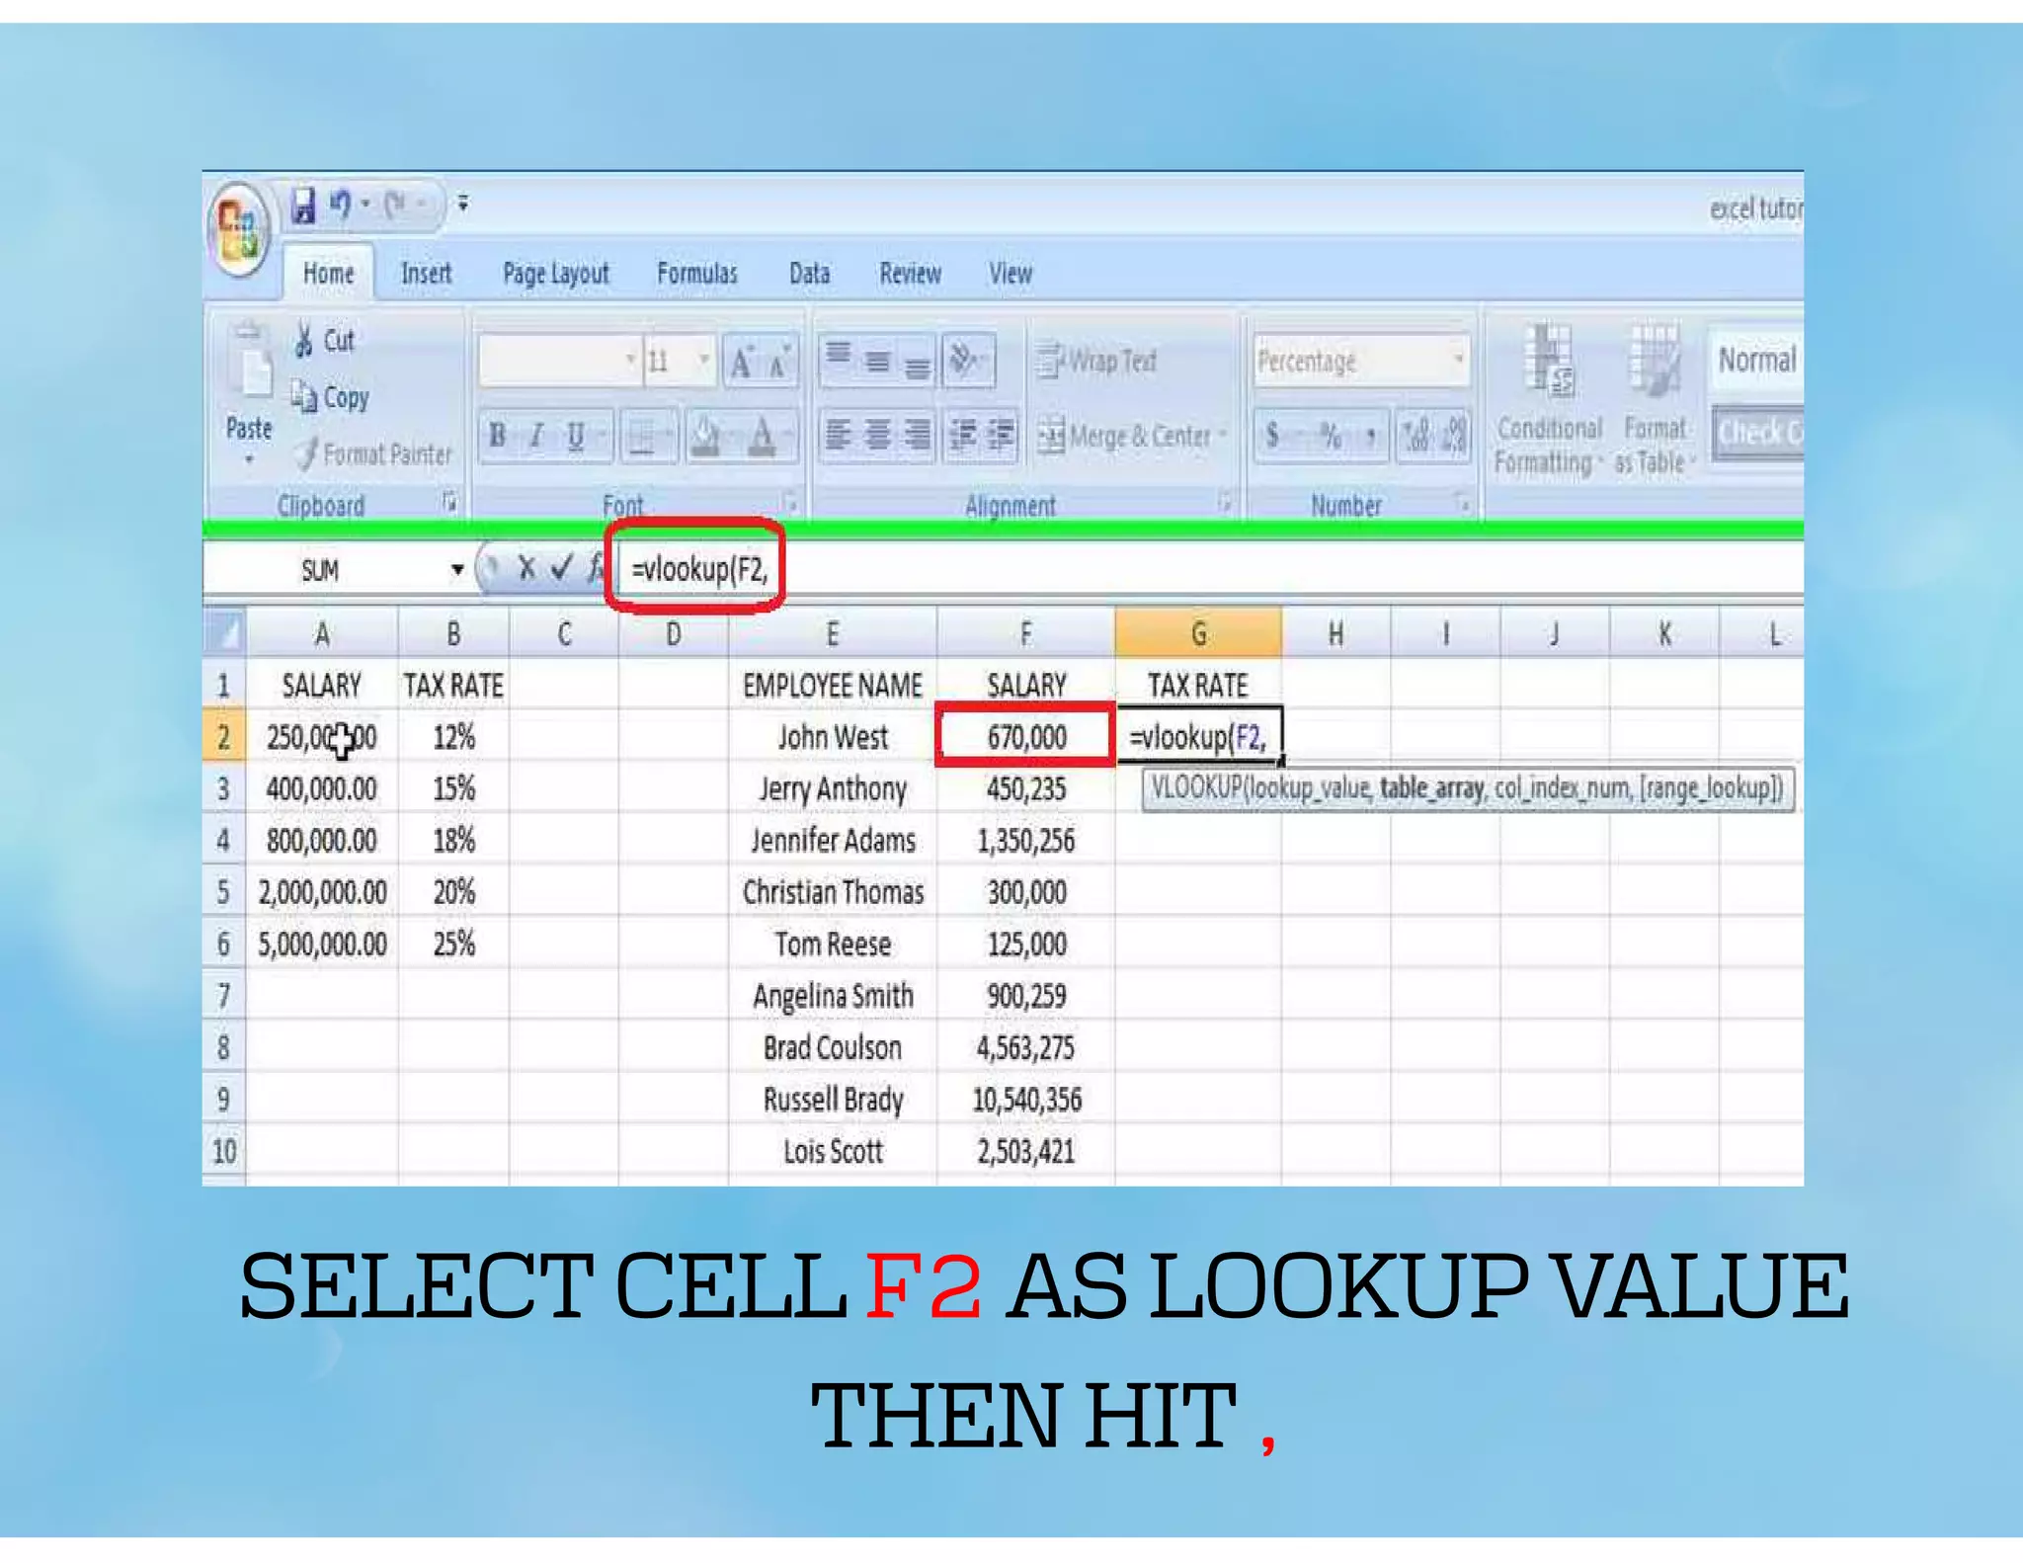Click the Save icon in quick access toolbar
This screenshot has width=2023, height=1563.
click(x=303, y=206)
